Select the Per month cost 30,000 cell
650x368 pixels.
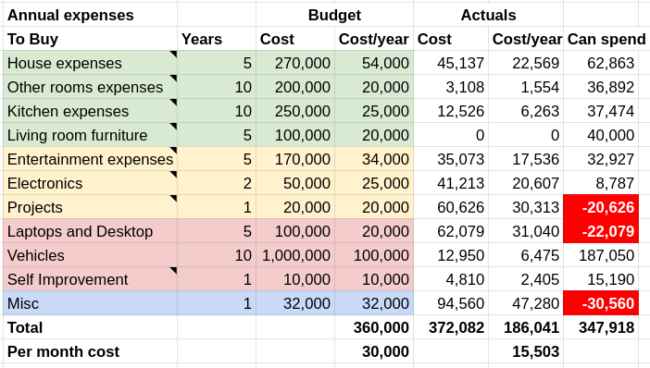[374, 351]
